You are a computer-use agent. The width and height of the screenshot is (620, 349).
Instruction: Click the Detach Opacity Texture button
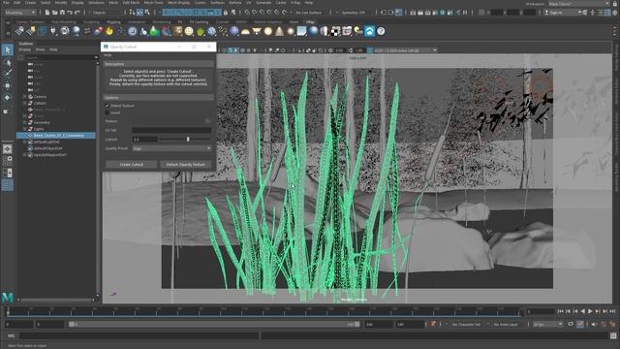pyautogui.click(x=185, y=164)
